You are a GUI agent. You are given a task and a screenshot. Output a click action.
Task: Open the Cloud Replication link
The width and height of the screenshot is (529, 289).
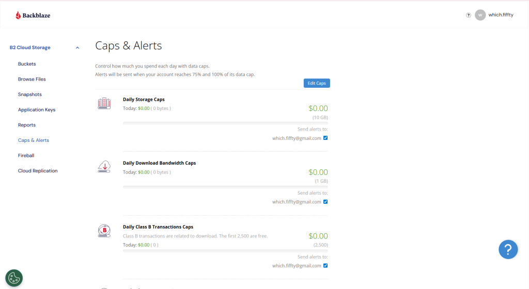pos(38,171)
